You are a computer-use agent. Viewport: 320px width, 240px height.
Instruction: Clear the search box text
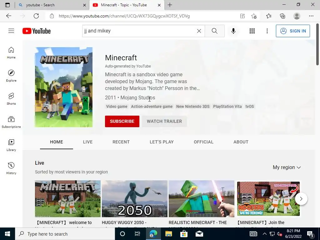point(199,31)
